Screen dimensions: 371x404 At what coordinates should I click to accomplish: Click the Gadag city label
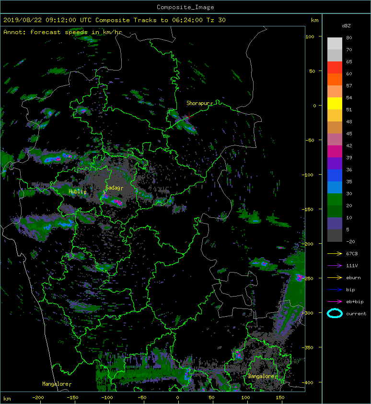[x=114, y=188]
